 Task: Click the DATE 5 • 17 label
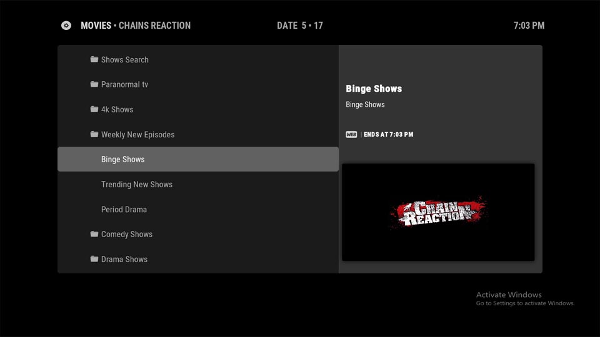pyautogui.click(x=300, y=26)
